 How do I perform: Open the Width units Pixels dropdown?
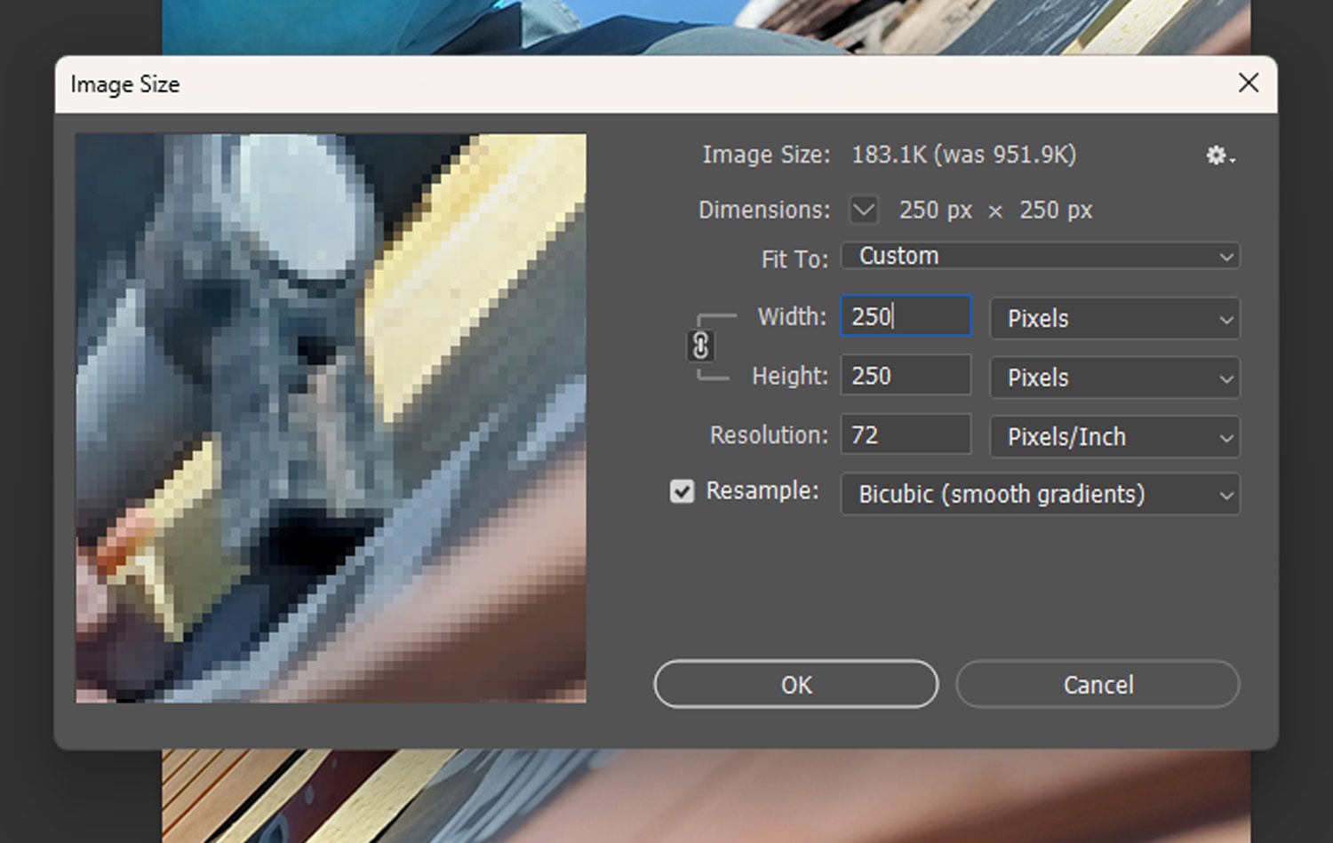pyautogui.click(x=1114, y=318)
